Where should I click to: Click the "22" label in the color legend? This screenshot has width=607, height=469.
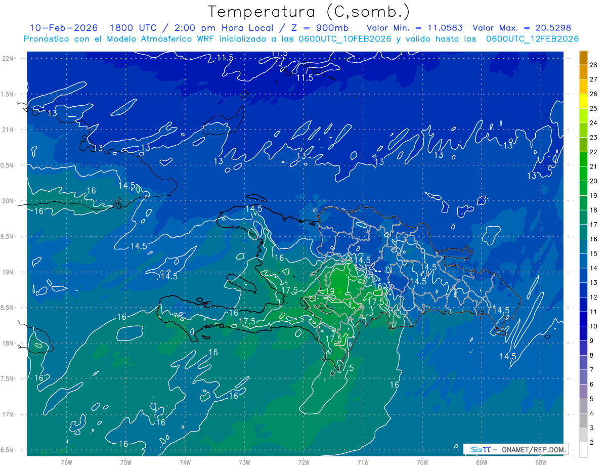(x=594, y=152)
